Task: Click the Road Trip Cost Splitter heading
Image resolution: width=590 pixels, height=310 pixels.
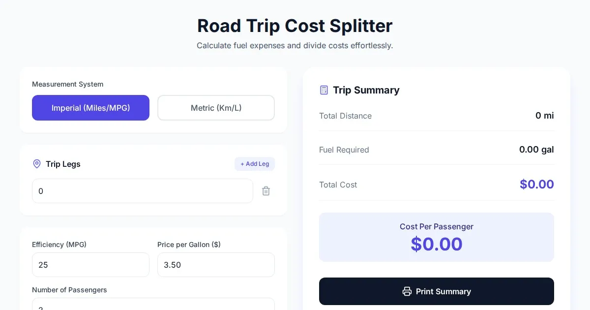Action: pyautogui.click(x=295, y=26)
